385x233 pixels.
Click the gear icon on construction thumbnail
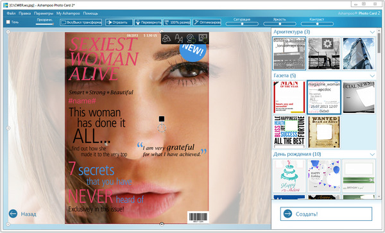click(327, 44)
